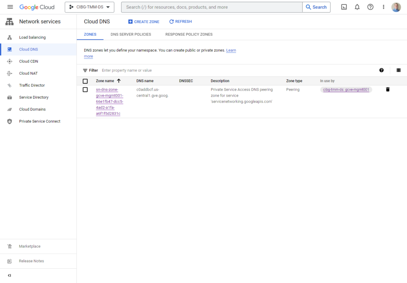Open the cibg-tmm-ds: gcve-mgmt001 network link
Viewport: 407px width, 283px height.
346,89
